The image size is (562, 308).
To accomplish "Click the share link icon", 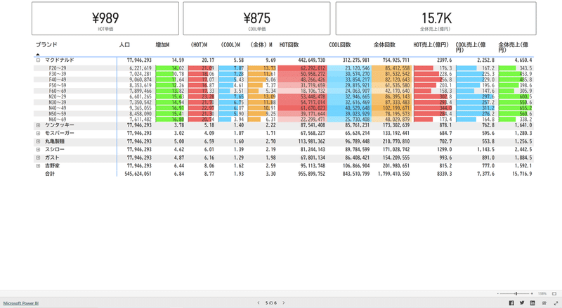I will coord(544,303).
